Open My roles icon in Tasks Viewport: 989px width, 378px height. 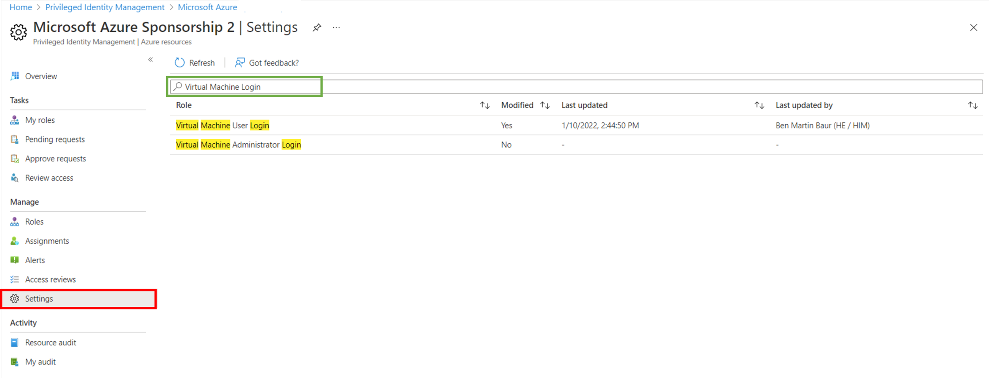click(x=15, y=120)
